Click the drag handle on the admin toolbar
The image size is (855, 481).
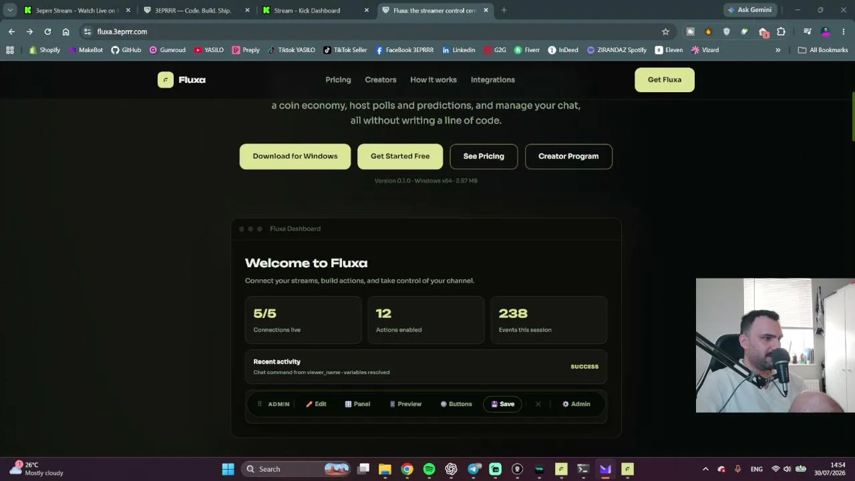click(x=260, y=404)
